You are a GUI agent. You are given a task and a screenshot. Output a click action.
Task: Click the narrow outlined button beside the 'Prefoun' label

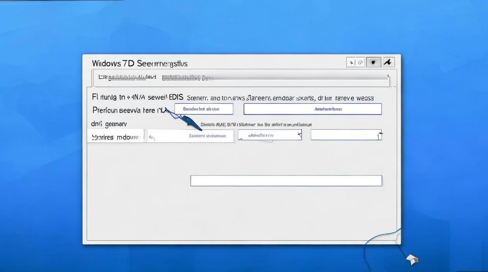coord(204,109)
